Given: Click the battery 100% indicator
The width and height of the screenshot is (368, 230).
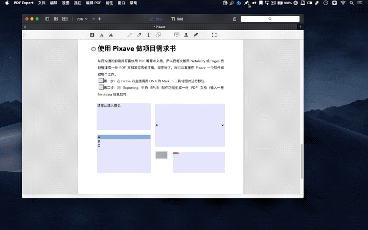Looking at the screenshot, I should pyautogui.click(x=285, y=3).
